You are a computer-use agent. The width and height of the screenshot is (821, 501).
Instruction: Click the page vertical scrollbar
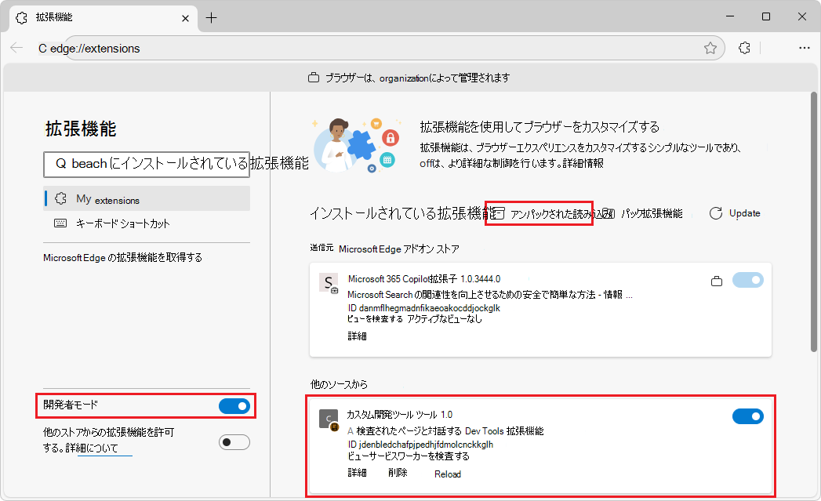814,222
